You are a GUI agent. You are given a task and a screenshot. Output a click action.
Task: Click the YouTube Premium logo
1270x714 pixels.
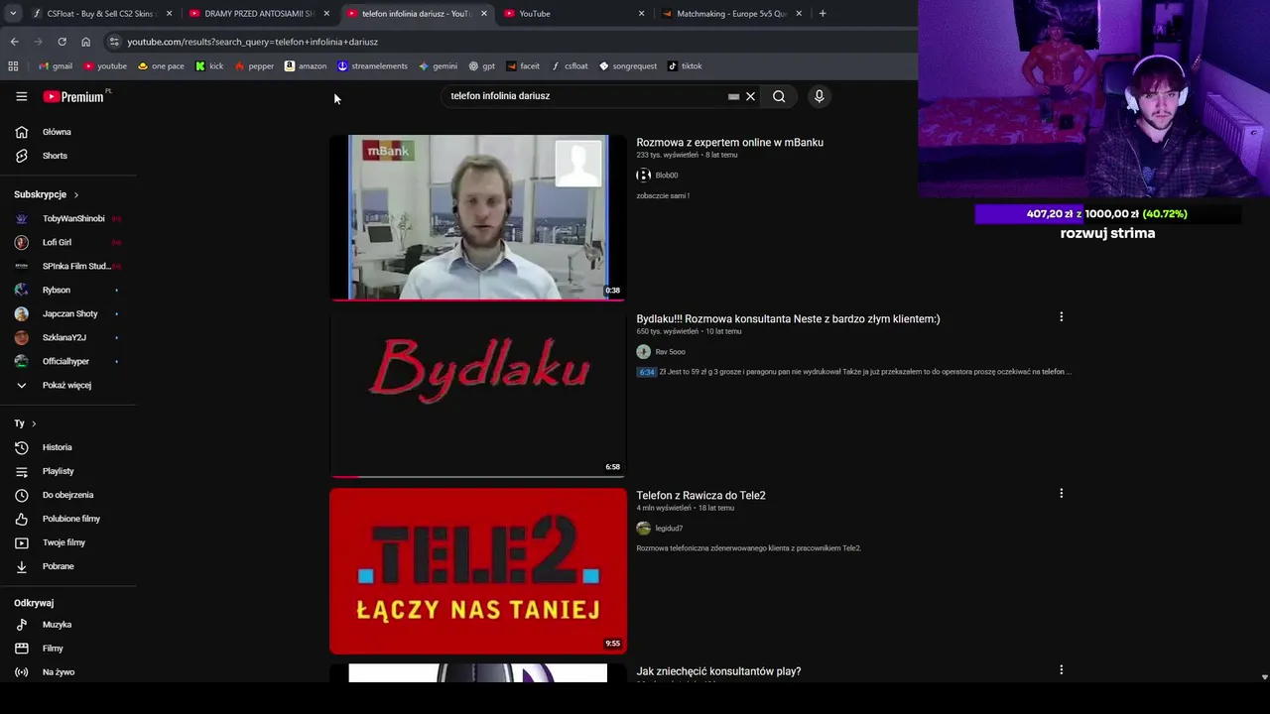pyautogui.click(x=75, y=96)
